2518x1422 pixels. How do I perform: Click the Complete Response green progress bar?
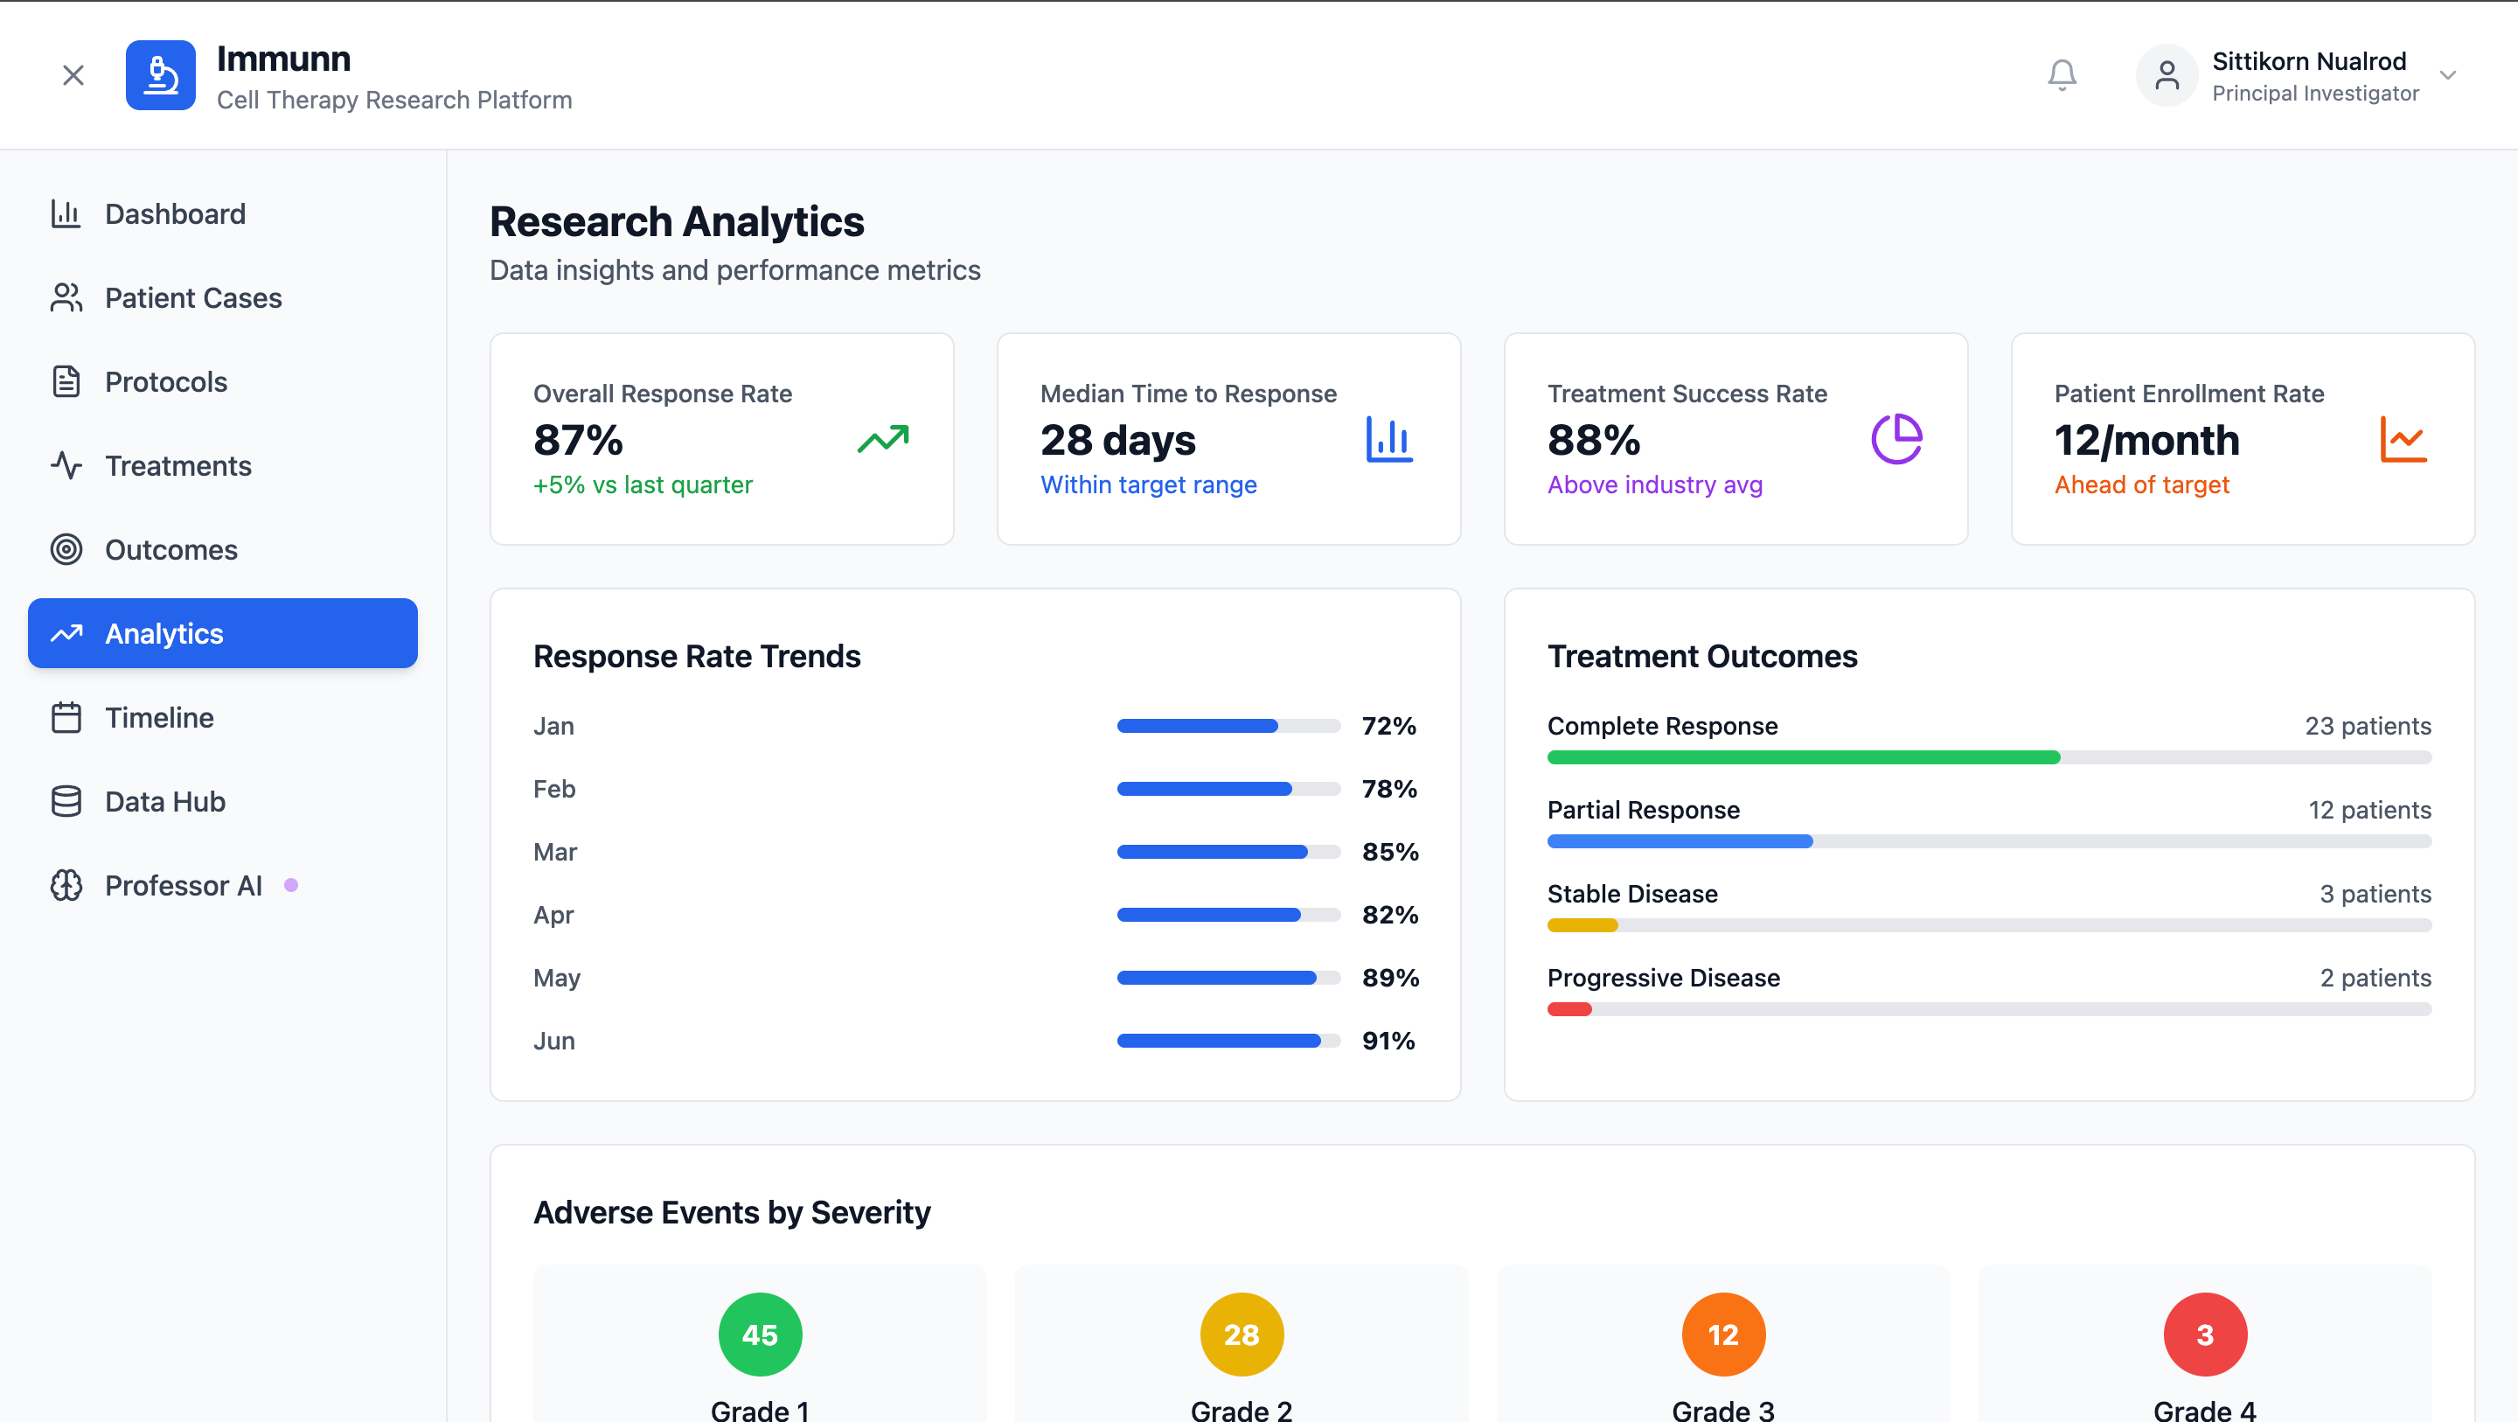coord(1803,757)
